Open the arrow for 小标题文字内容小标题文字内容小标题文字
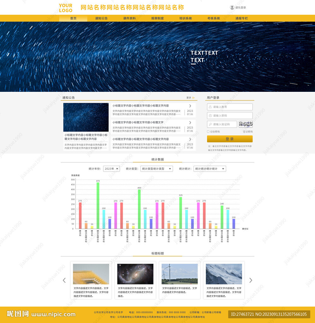The width and height of the screenshot is (315, 323). click(x=190, y=122)
